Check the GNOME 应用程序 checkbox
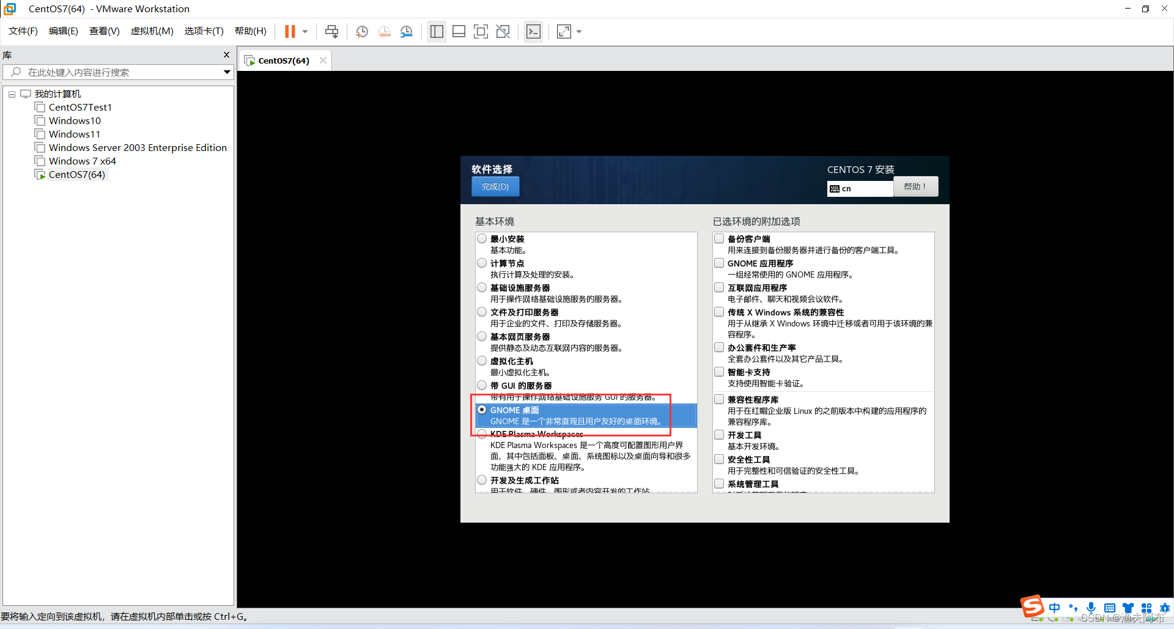Viewport: 1174px width, 629px height. [x=719, y=263]
